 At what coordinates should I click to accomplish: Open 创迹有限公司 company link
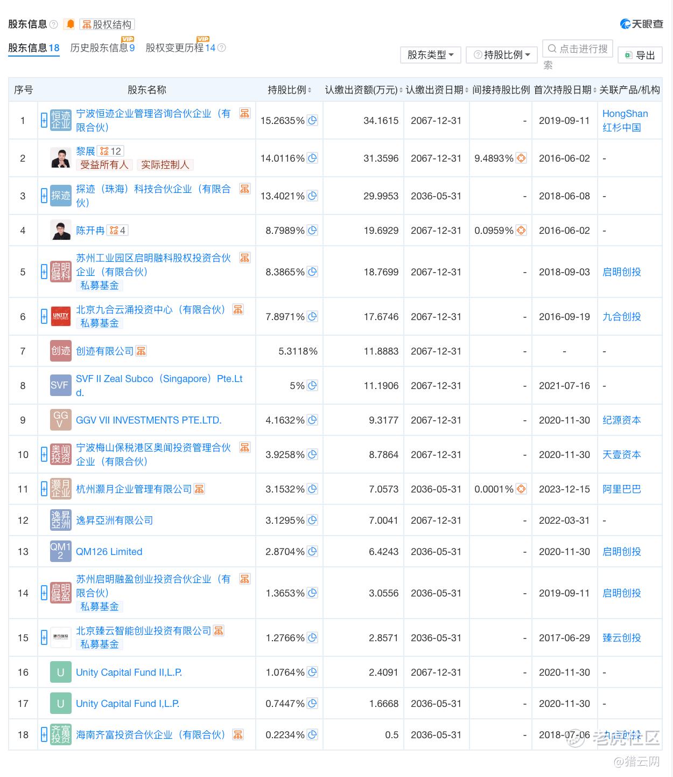point(104,351)
